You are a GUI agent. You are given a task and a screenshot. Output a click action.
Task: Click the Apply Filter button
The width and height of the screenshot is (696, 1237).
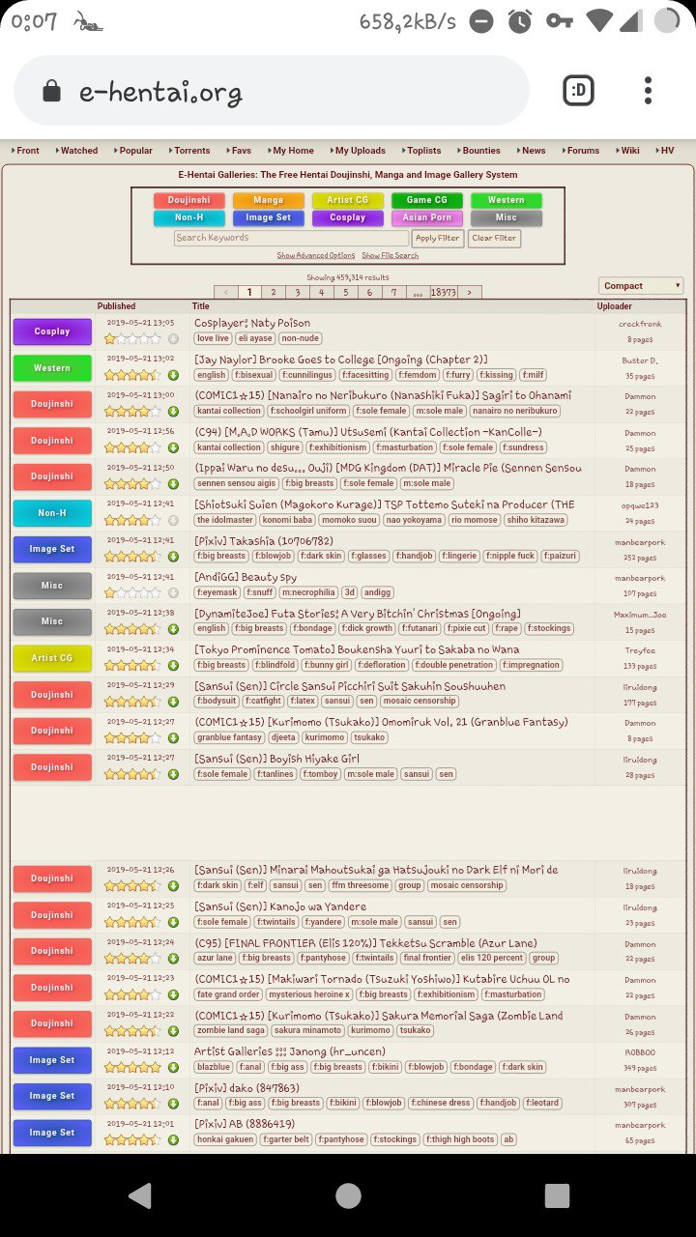437,238
